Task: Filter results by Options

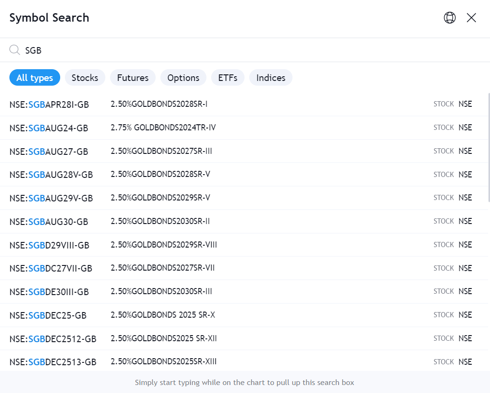Action: (x=183, y=78)
